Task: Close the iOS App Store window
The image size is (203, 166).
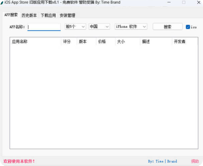Action: point(199,2)
